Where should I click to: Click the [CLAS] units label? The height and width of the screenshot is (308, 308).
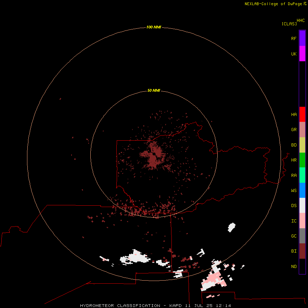pyautogui.click(x=289, y=24)
